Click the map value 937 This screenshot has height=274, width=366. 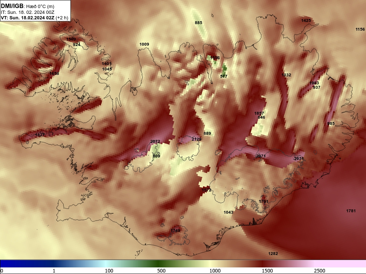pyautogui.click(x=317, y=87)
